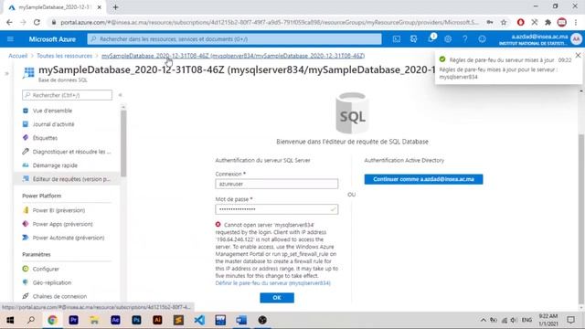Click the mySampleDatabase breadcrumb link

point(233,56)
